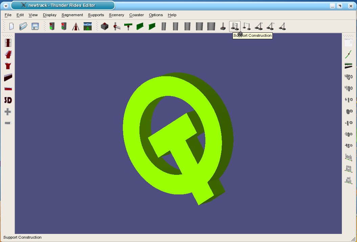This screenshot has height=242, width=357.
Task: Toggle the rel Roll button
Action: (x=349, y=180)
